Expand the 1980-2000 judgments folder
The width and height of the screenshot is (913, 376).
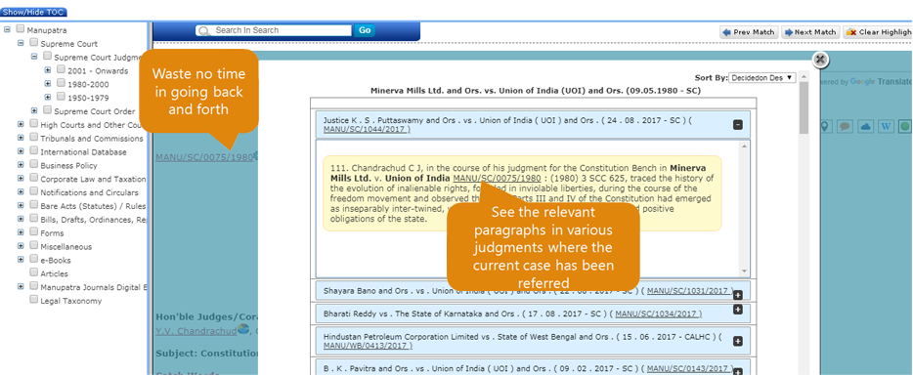48,84
